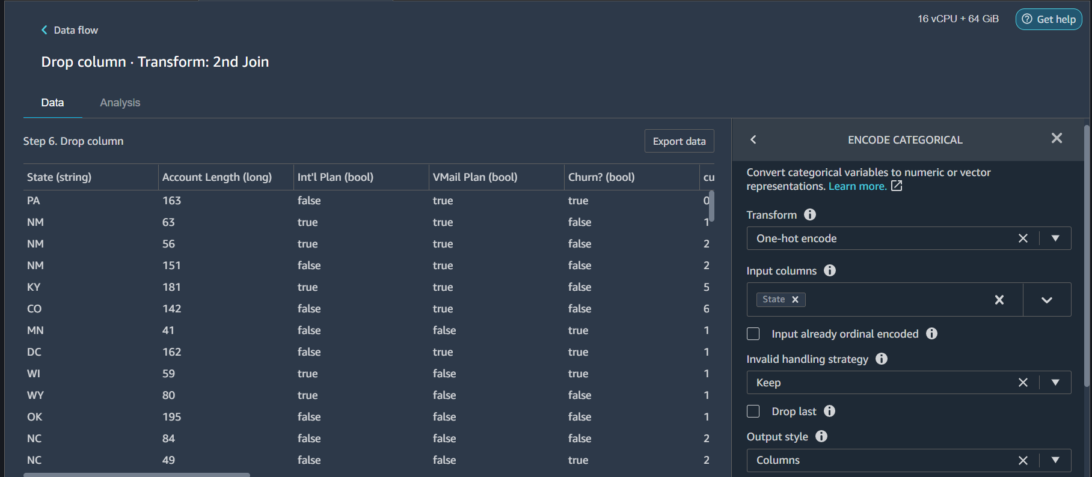Expand the Transform One-hot encode dropdown
1092x477 pixels.
pyautogui.click(x=1055, y=239)
